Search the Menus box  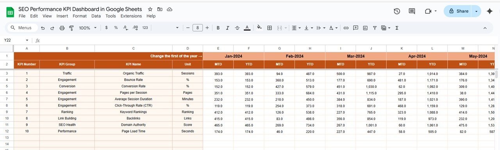22,28
